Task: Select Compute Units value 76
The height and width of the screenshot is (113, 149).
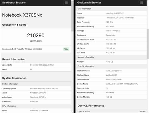Action: [107, 88]
